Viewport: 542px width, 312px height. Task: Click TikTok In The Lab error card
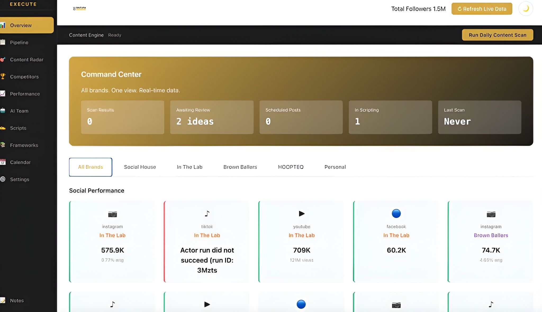[x=207, y=242]
